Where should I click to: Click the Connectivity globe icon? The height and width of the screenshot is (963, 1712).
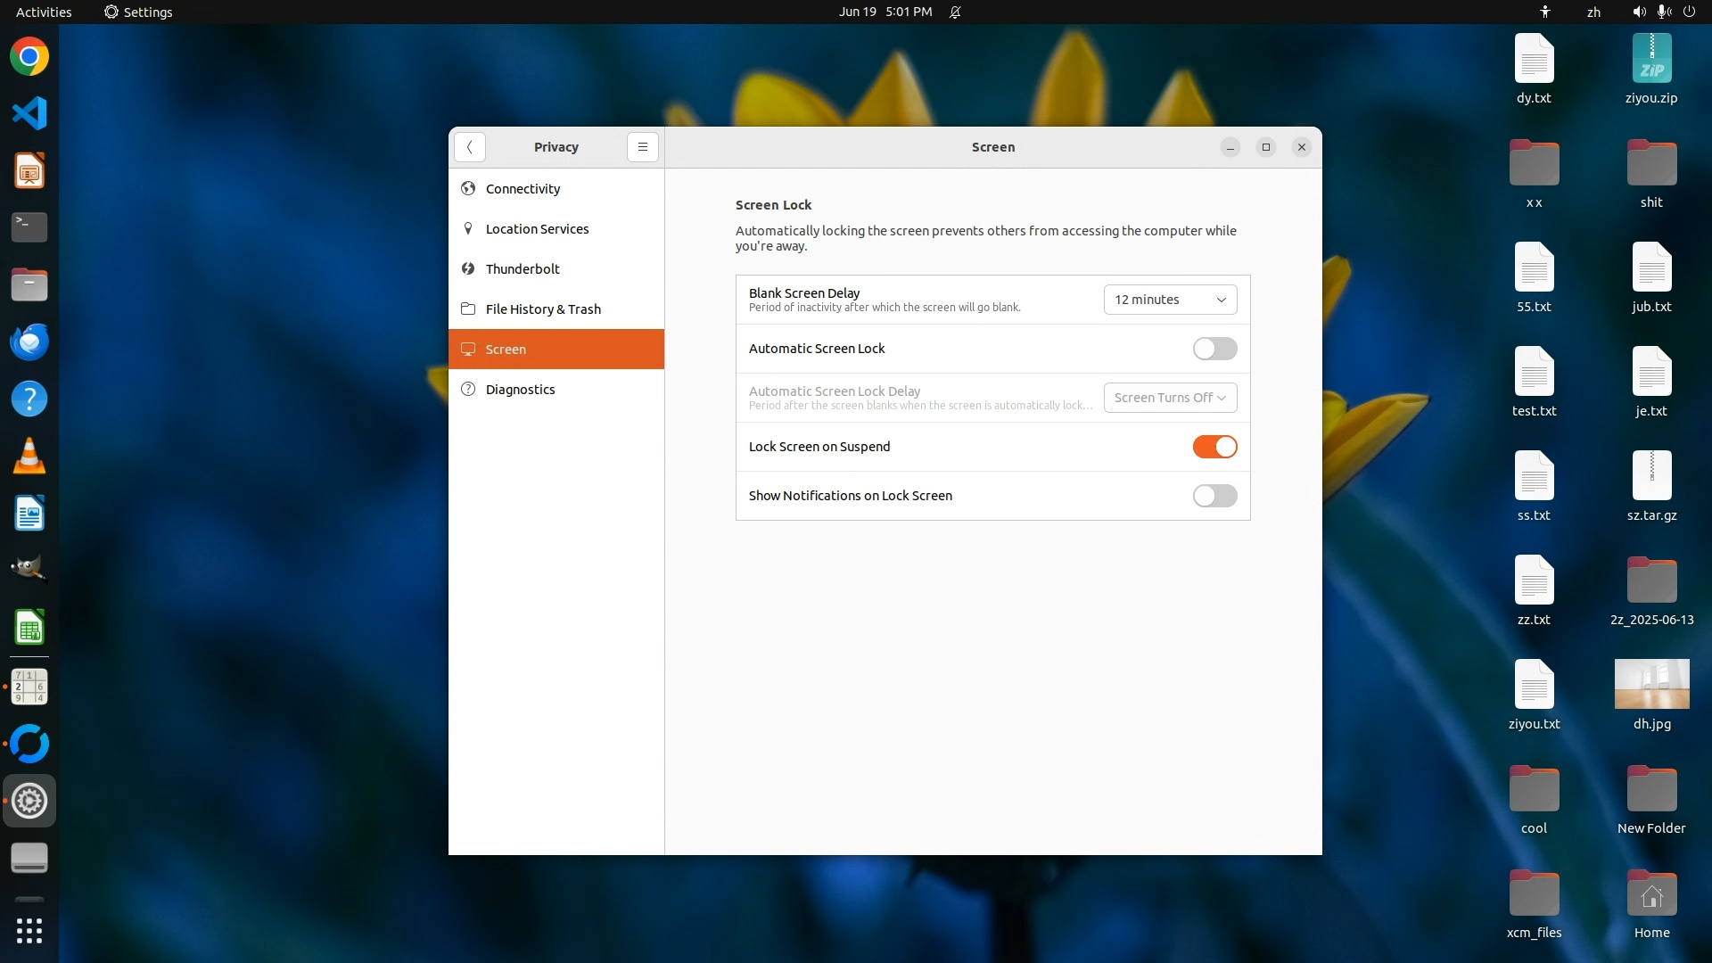[468, 188]
